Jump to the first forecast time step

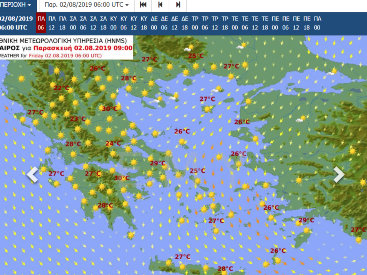(x=143, y=5)
